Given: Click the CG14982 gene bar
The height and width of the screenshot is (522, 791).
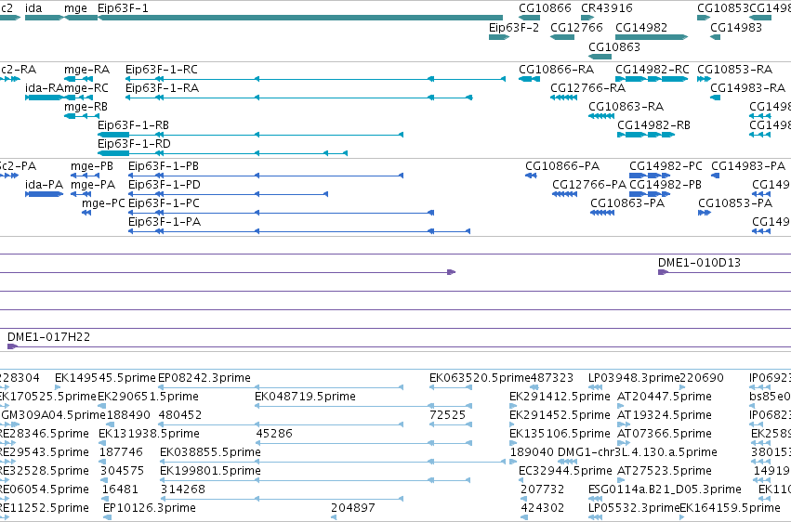Looking at the screenshot, I should point(652,37).
